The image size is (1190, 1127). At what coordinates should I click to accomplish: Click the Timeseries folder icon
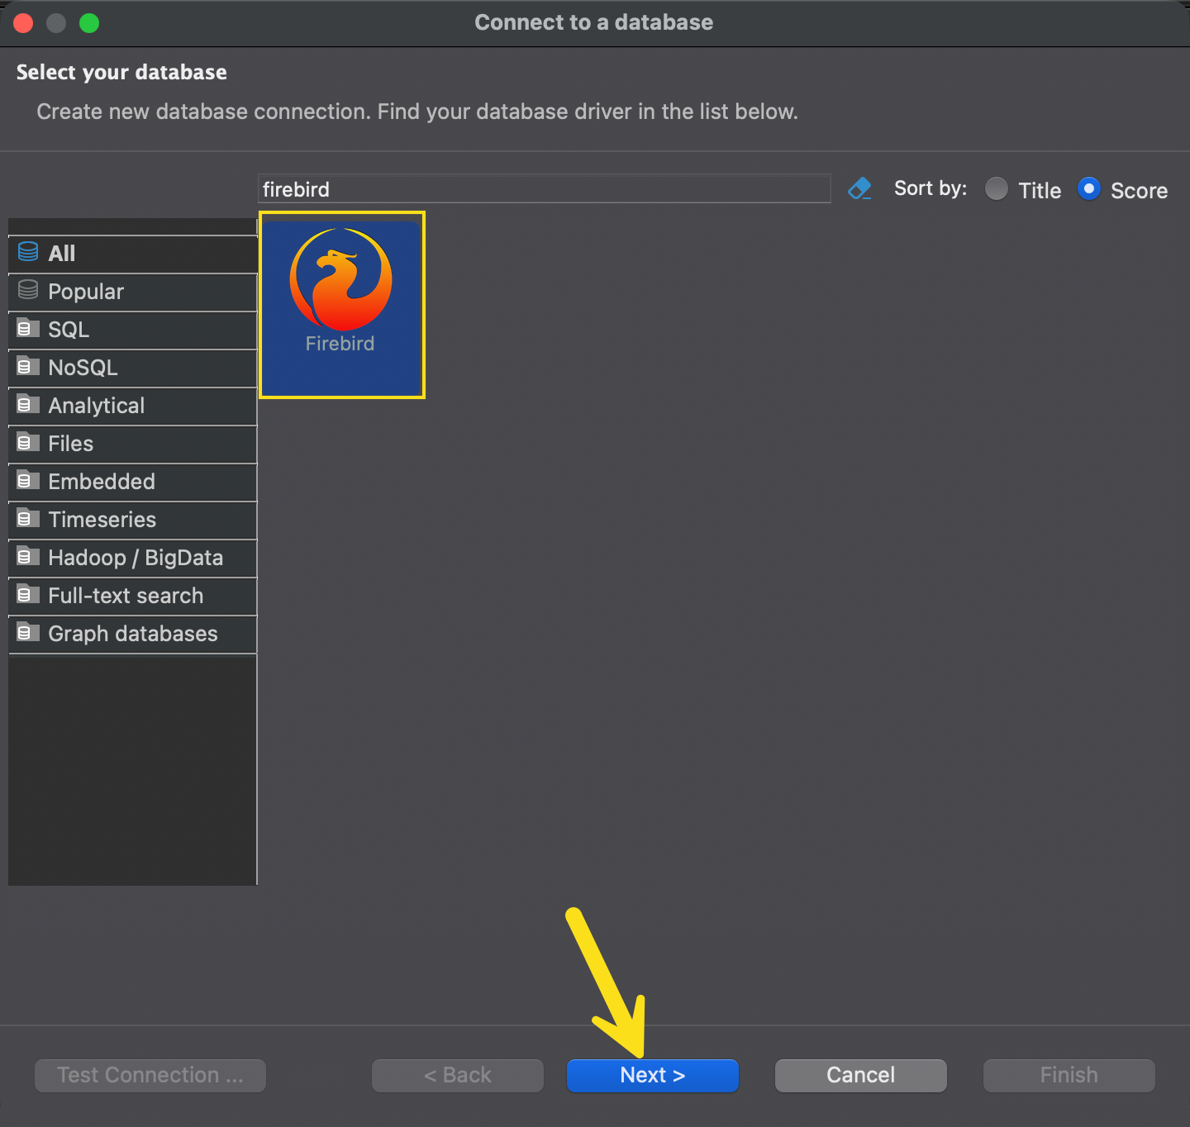(x=28, y=518)
